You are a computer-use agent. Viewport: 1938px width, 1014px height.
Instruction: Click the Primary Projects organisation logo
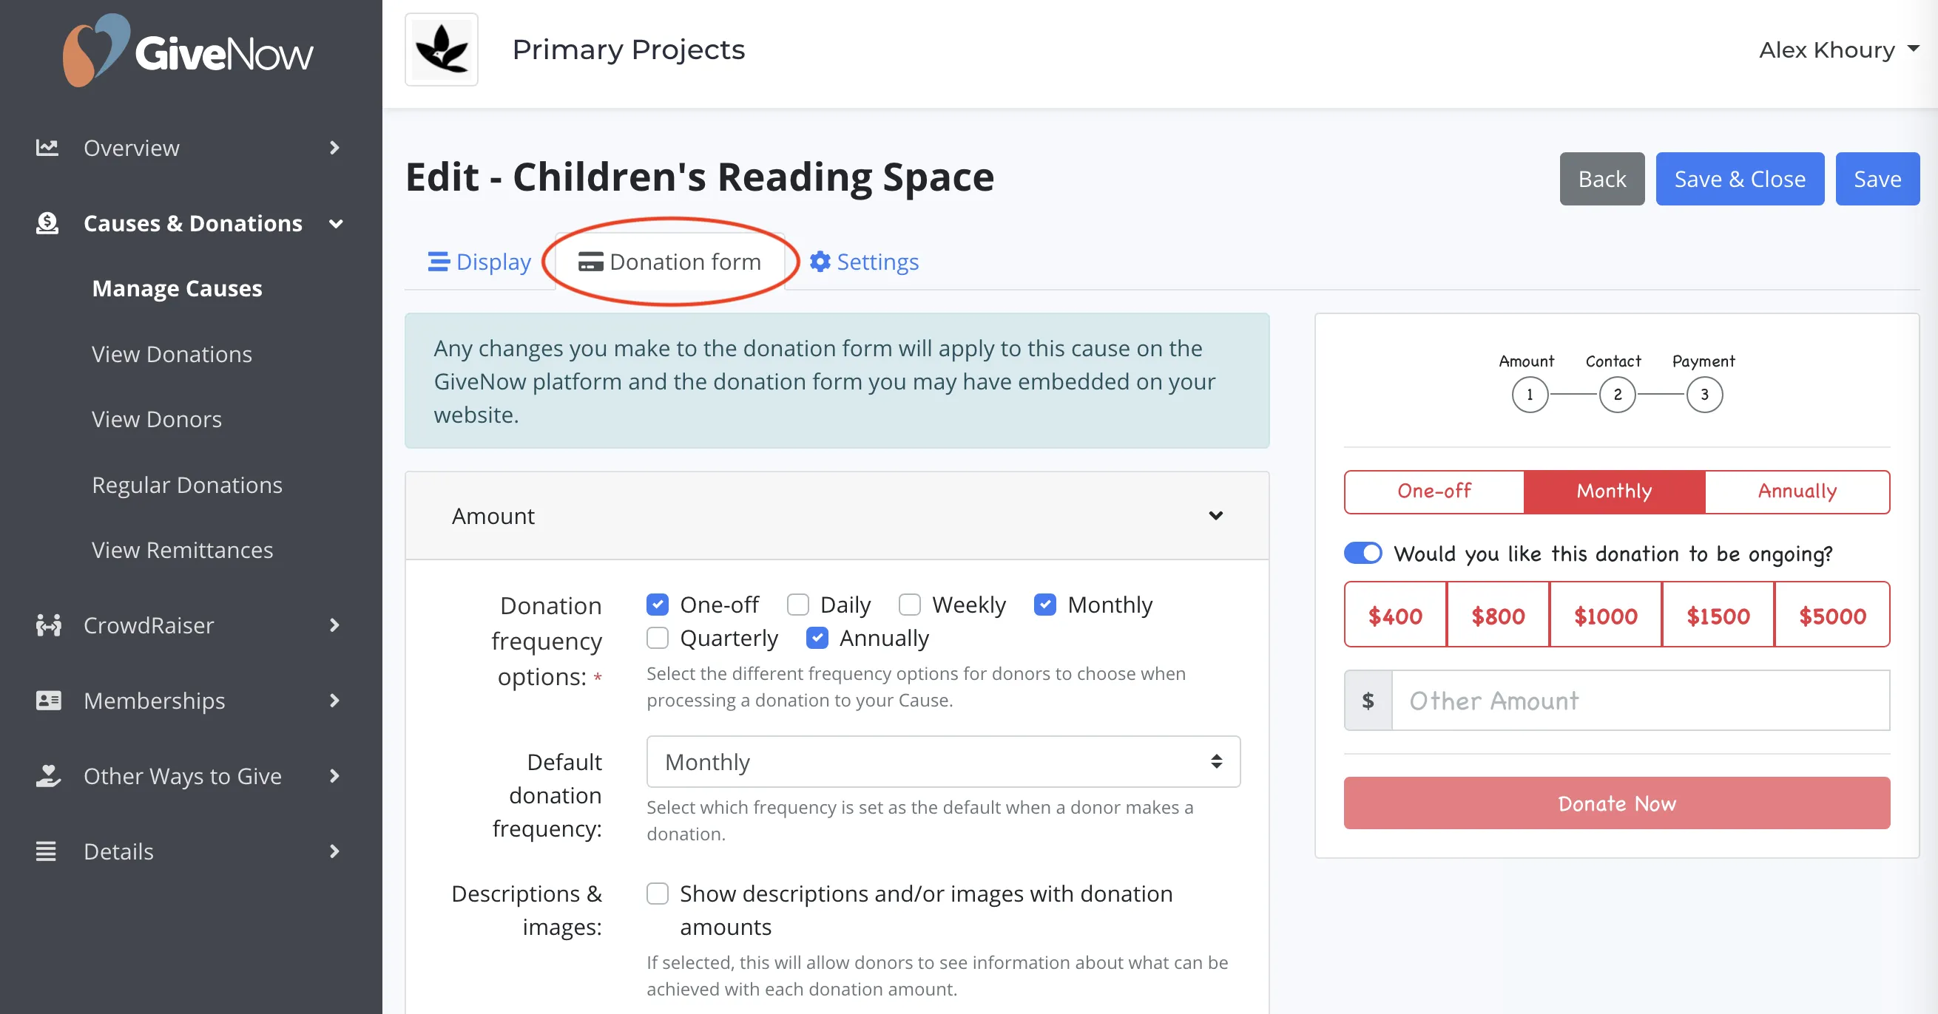tap(442, 50)
